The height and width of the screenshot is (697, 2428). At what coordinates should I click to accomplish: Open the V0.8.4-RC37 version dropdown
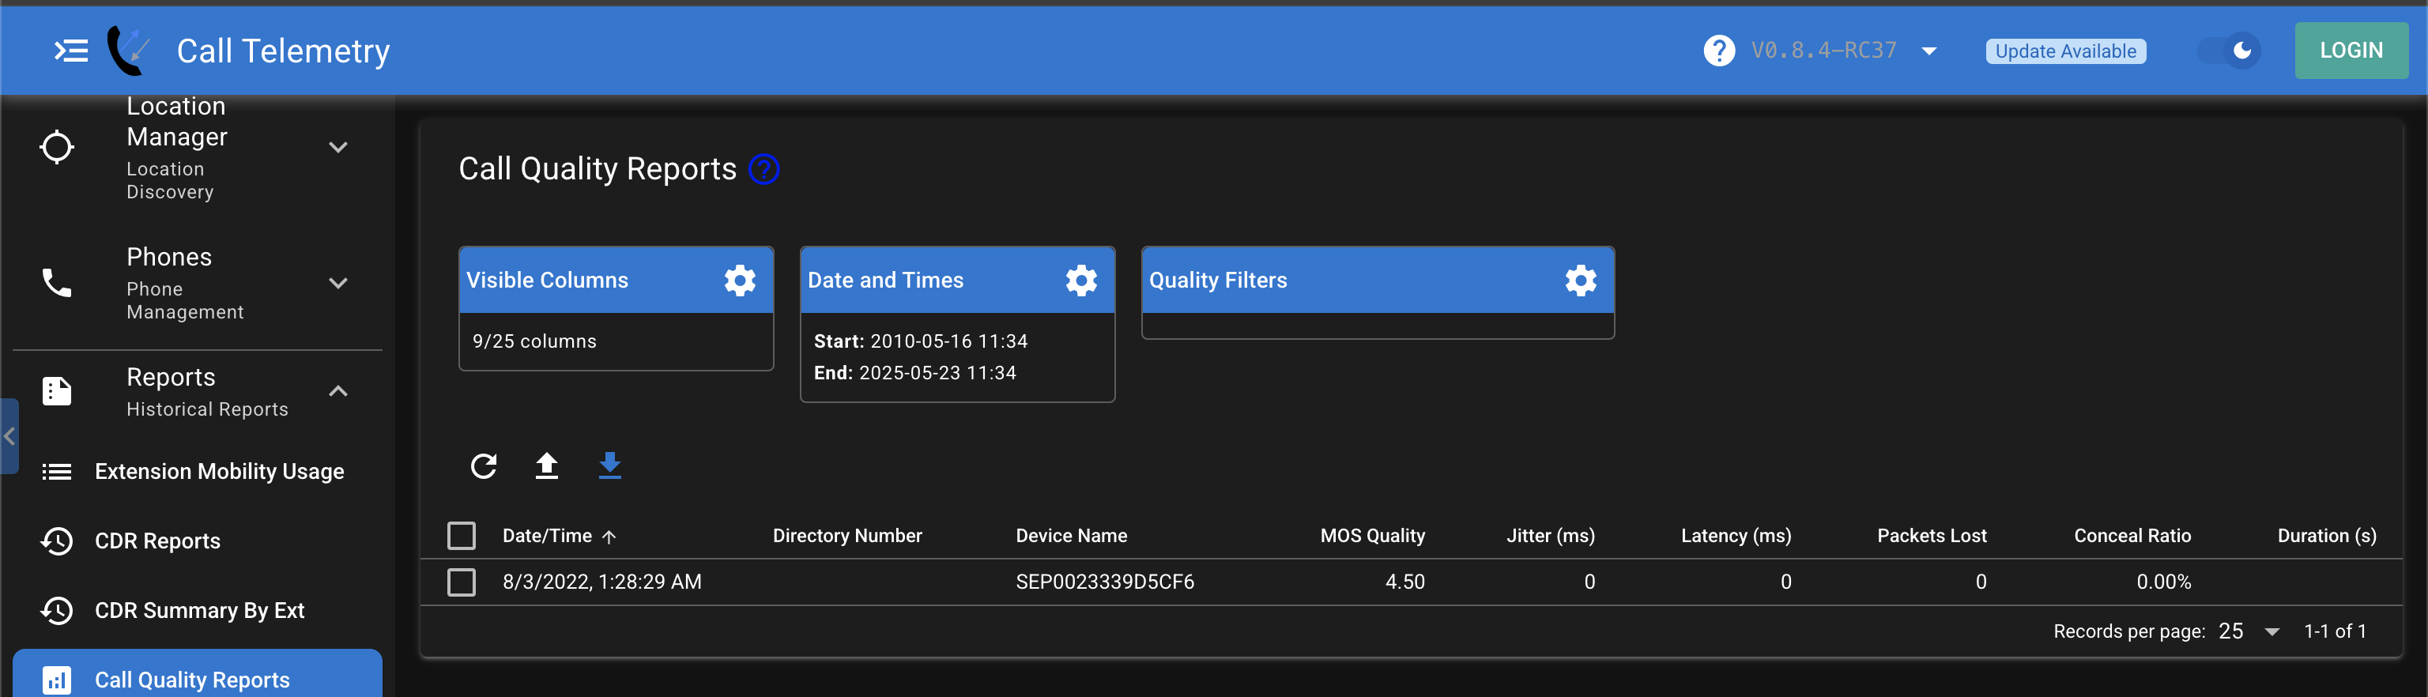click(x=1844, y=51)
